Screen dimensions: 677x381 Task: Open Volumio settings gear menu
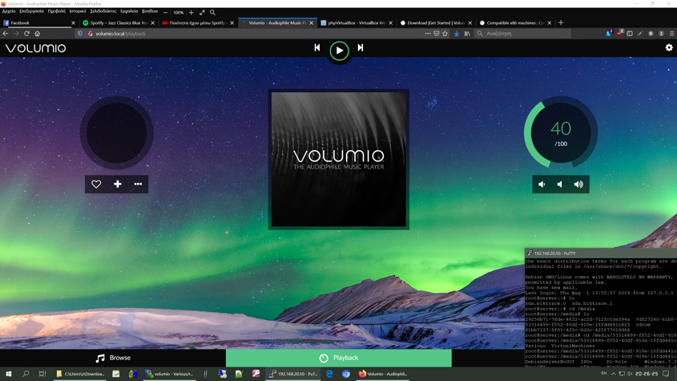point(669,47)
